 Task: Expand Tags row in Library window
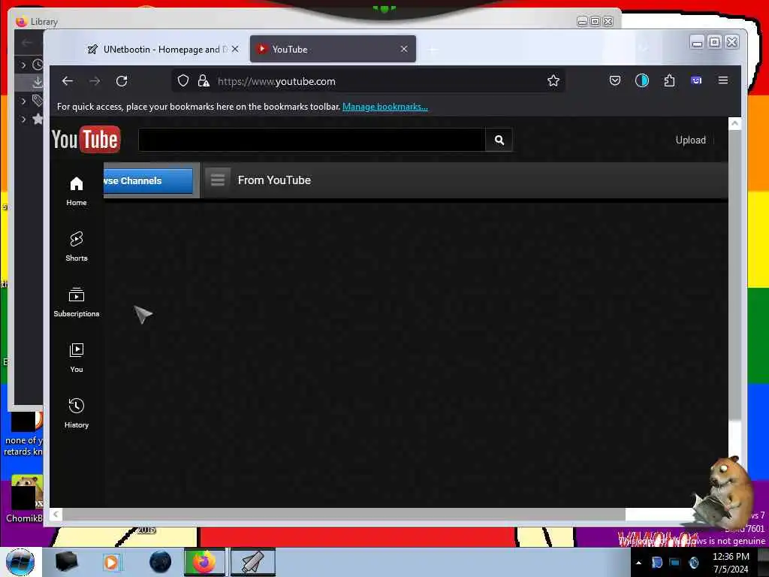tap(23, 101)
